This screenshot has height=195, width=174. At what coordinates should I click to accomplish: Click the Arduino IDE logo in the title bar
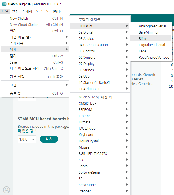click(x=4, y=4)
